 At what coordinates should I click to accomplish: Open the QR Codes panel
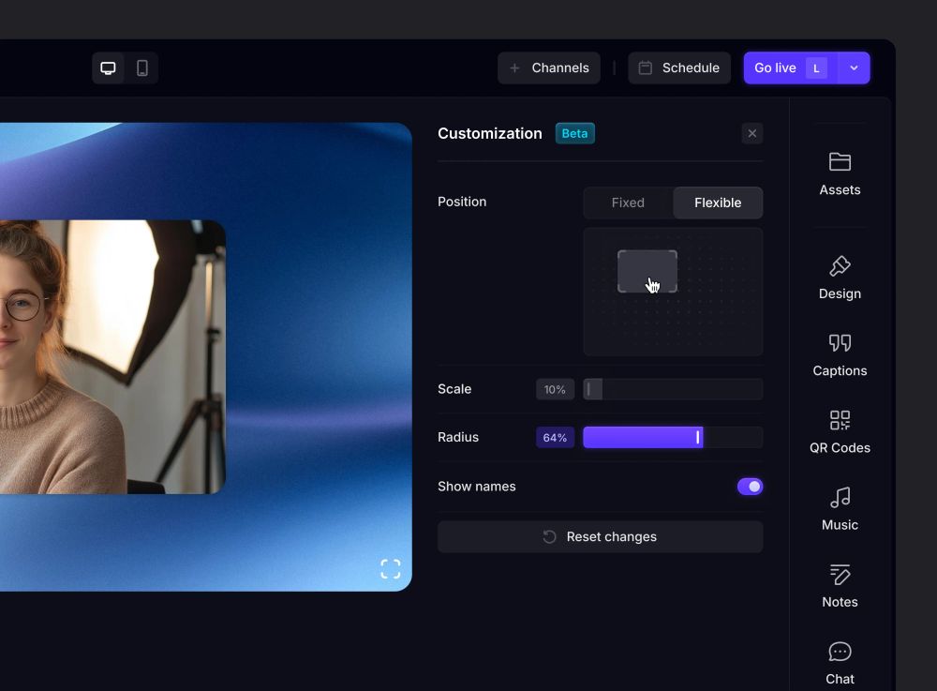point(840,432)
